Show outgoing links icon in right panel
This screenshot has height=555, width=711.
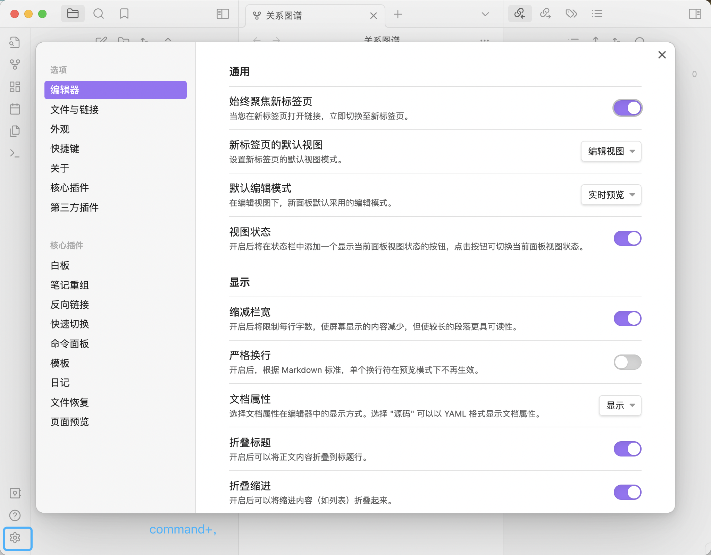click(x=545, y=14)
